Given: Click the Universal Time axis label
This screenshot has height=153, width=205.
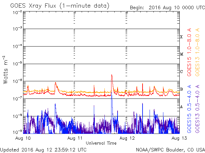Looking at the screenshot, I should click(101, 143).
